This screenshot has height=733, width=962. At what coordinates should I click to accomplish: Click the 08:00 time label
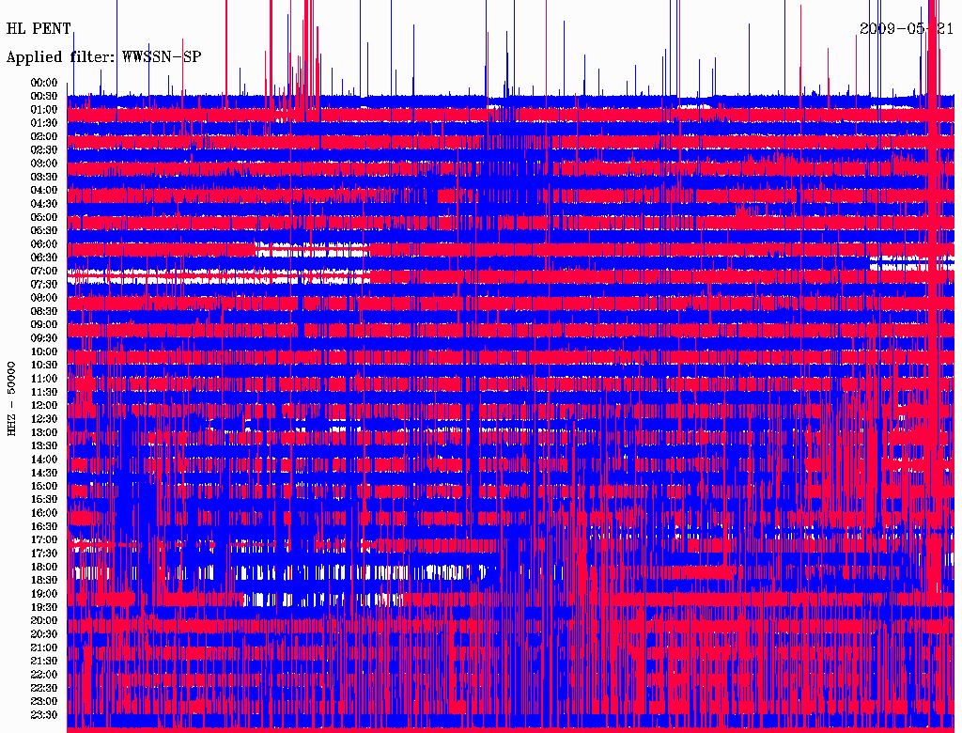[44, 298]
